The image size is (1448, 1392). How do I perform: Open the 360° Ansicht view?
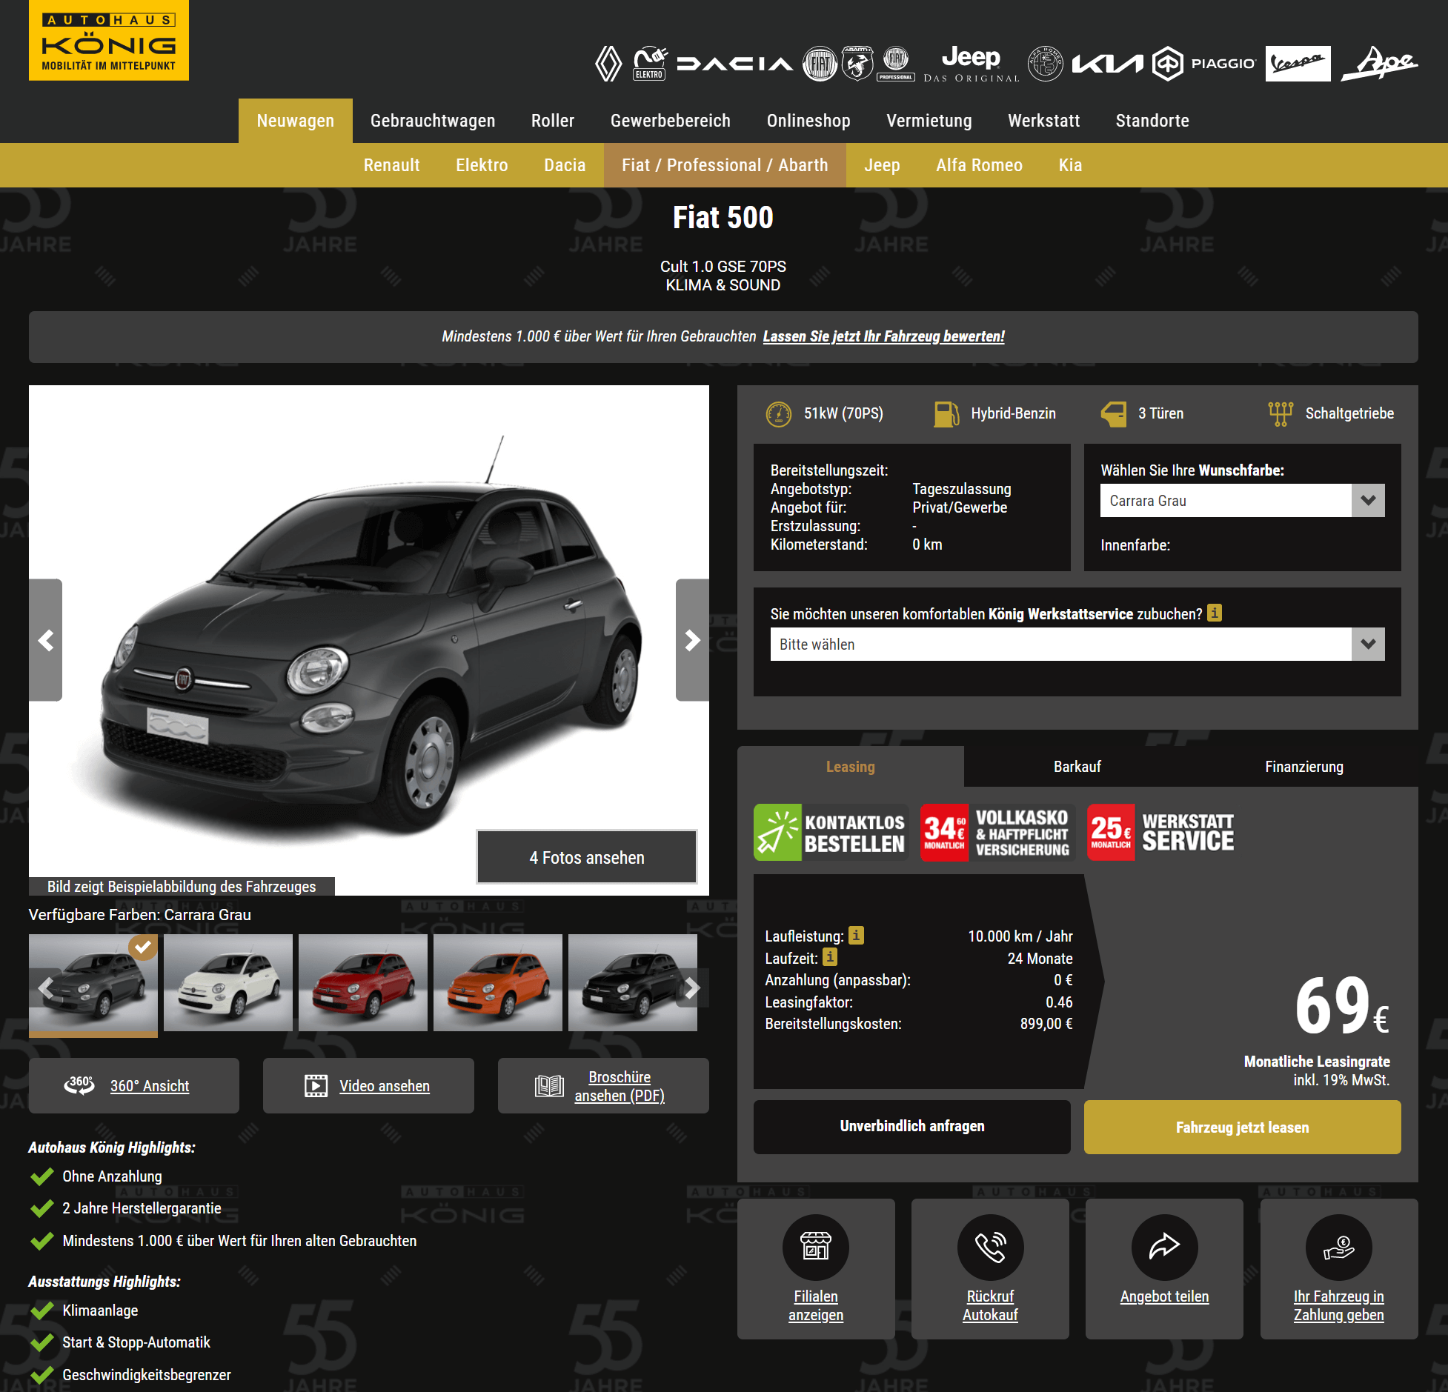[134, 1085]
